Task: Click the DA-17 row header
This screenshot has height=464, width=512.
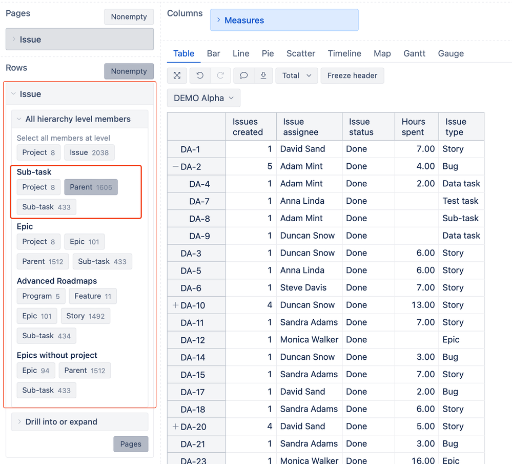Action: (x=197, y=392)
